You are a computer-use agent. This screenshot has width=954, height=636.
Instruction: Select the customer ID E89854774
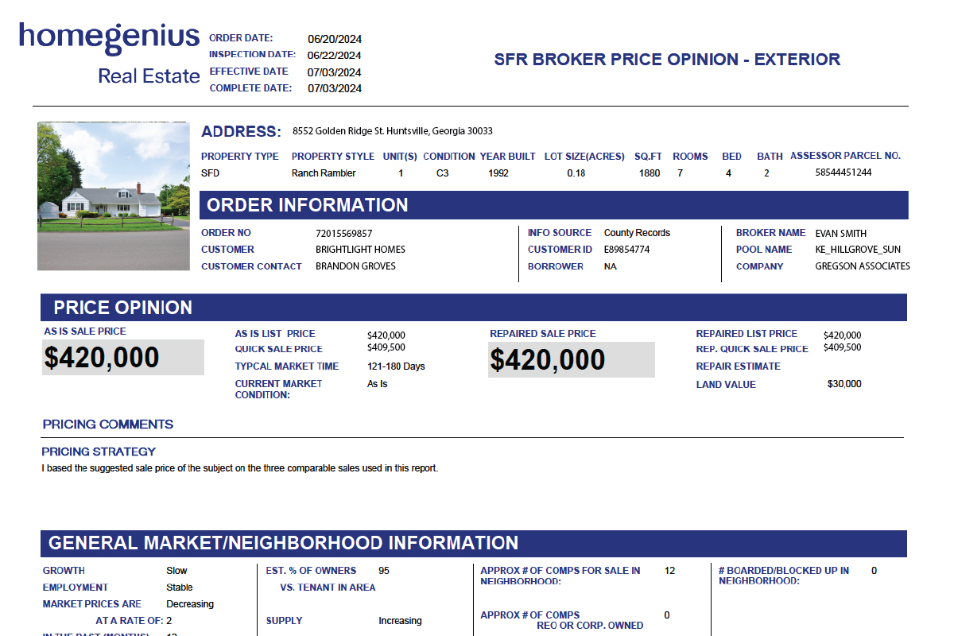tap(626, 250)
